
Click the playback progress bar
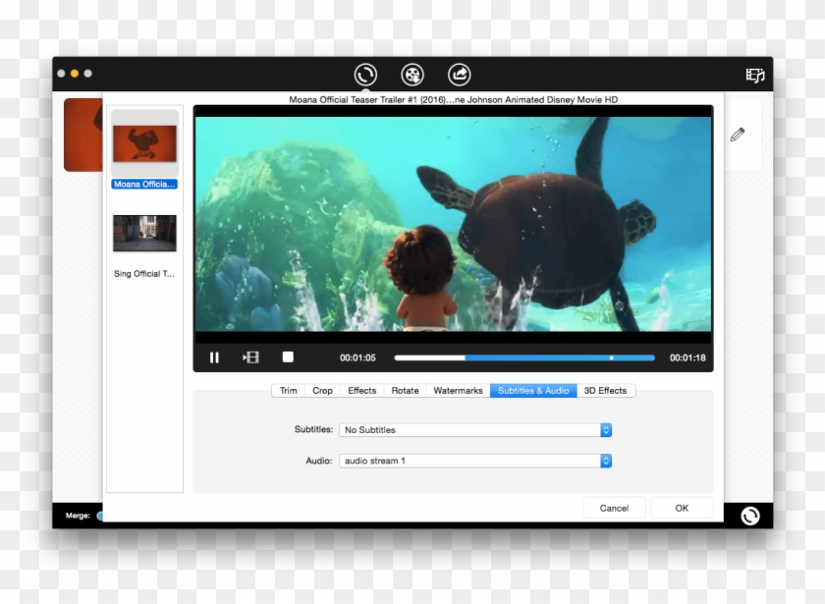click(x=524, y=357)
